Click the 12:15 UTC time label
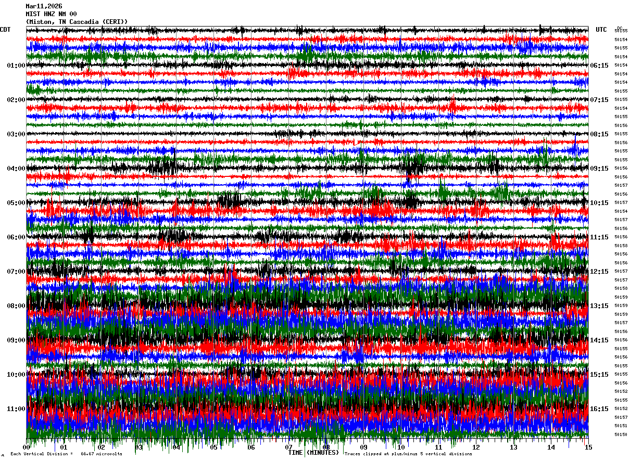630x461 pixels. 599,272
